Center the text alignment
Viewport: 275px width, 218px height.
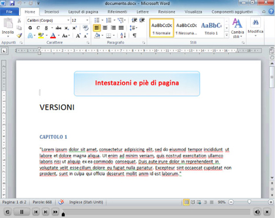pyautogui.click(x=105, y=28)
